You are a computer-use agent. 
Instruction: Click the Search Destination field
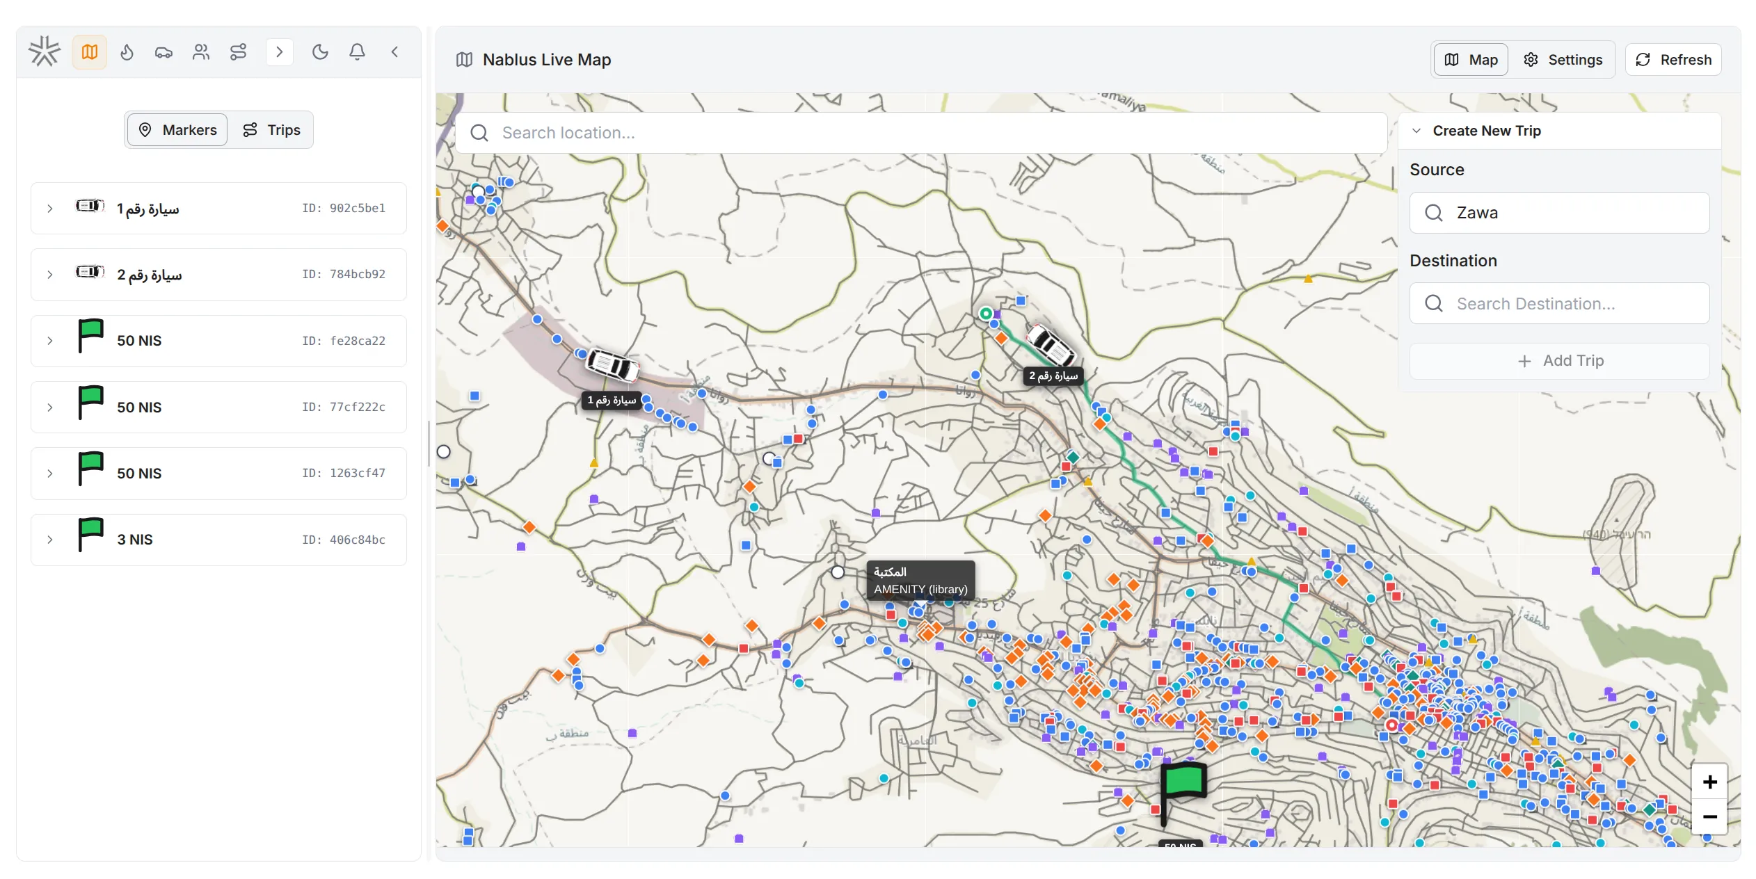pyautogui.click(x=1560, y=304)
